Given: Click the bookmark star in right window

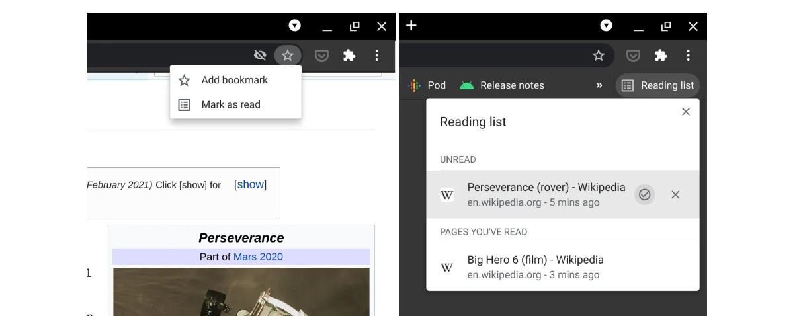Looking at the screenshot, I should [599, 56].
